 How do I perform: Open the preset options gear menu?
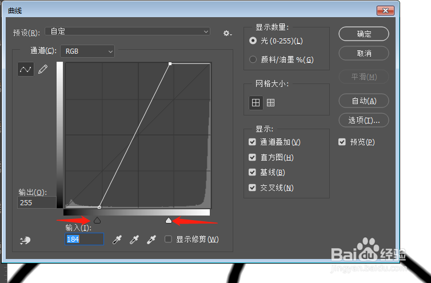coord(228,33)
